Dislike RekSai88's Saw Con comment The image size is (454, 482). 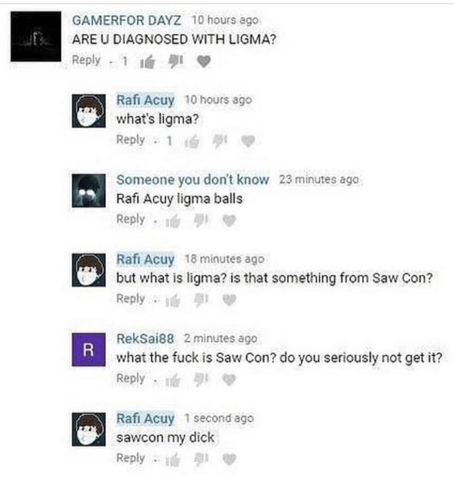201,380
